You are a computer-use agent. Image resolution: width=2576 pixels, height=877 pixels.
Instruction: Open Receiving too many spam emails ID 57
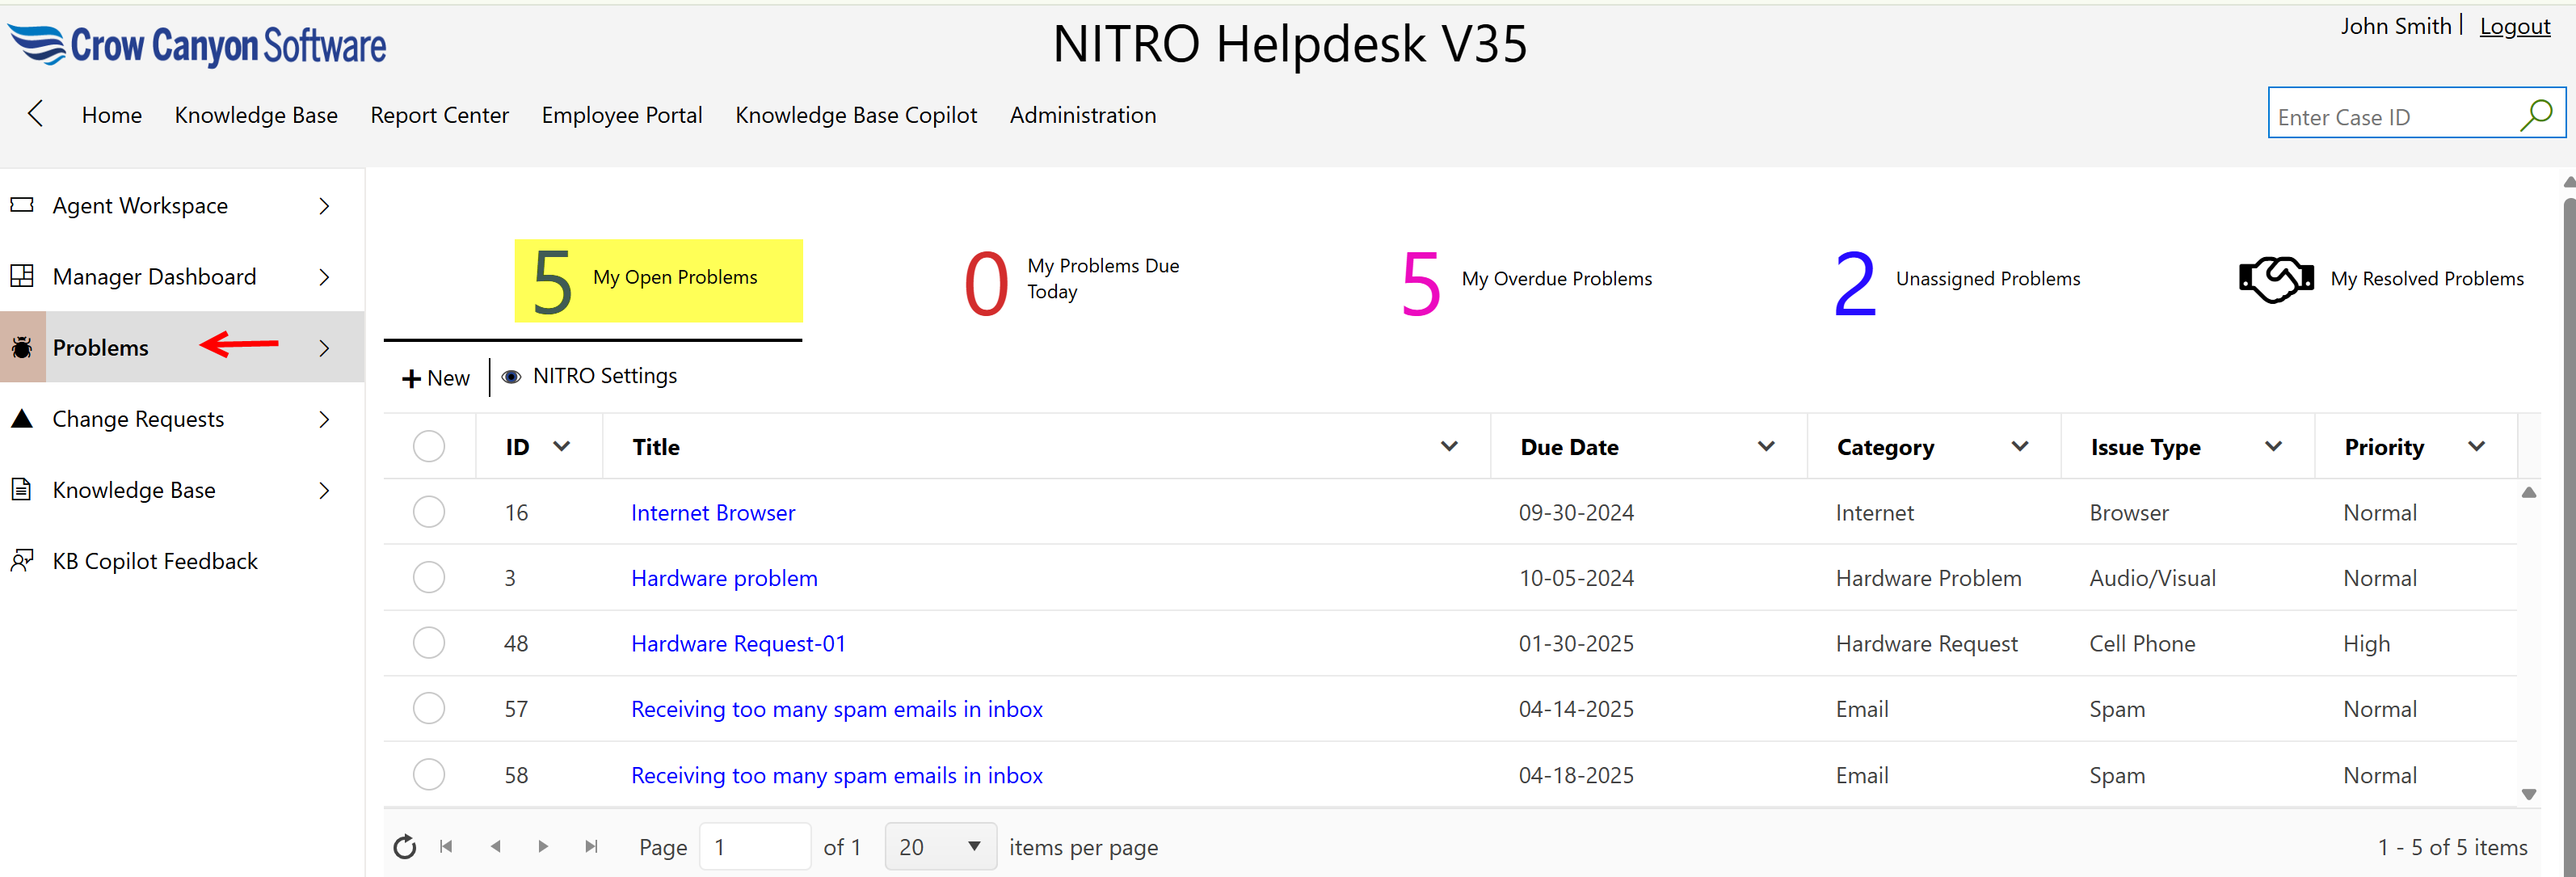[x=836, y=709]
